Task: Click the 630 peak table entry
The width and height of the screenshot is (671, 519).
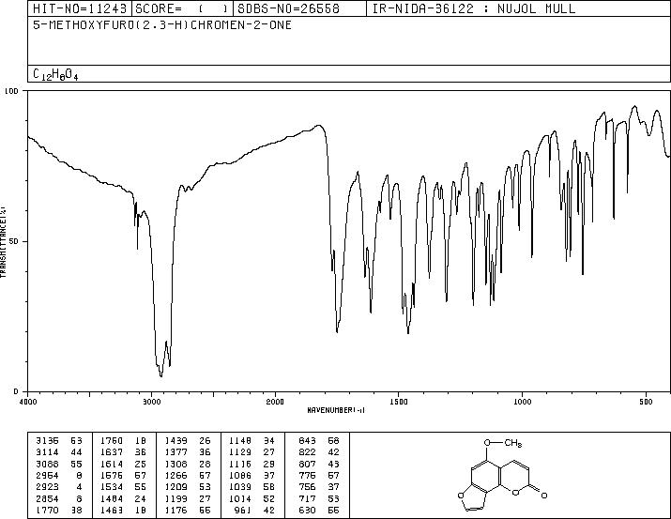Action: point(319,510)
